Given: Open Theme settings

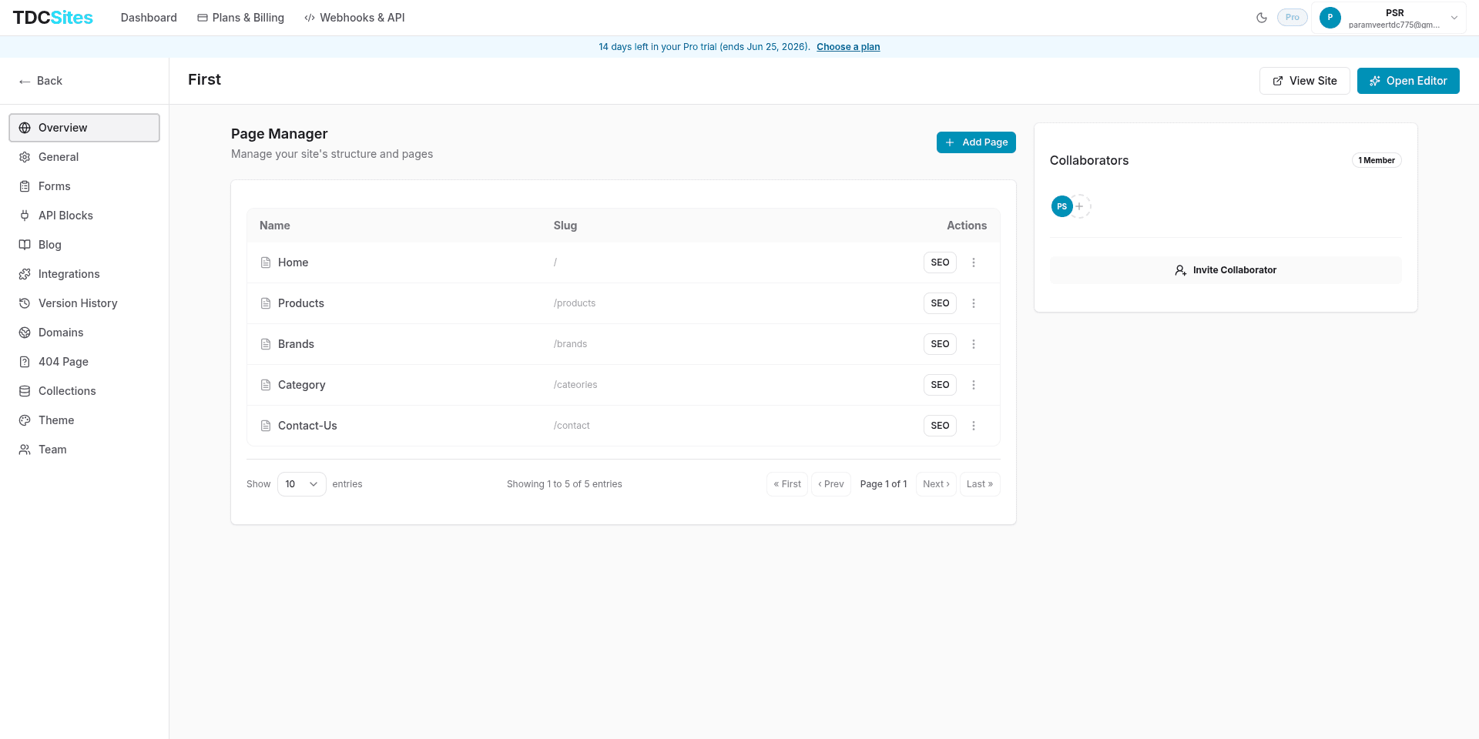Looking at the screenshot, I should (84, 420).
